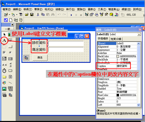Click the Cut toolbar icon

point(38,15)
